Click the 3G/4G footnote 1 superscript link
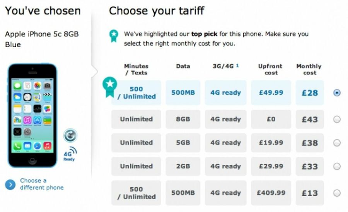The width and height of the screenshot is (348, 212). pos(237,66)
